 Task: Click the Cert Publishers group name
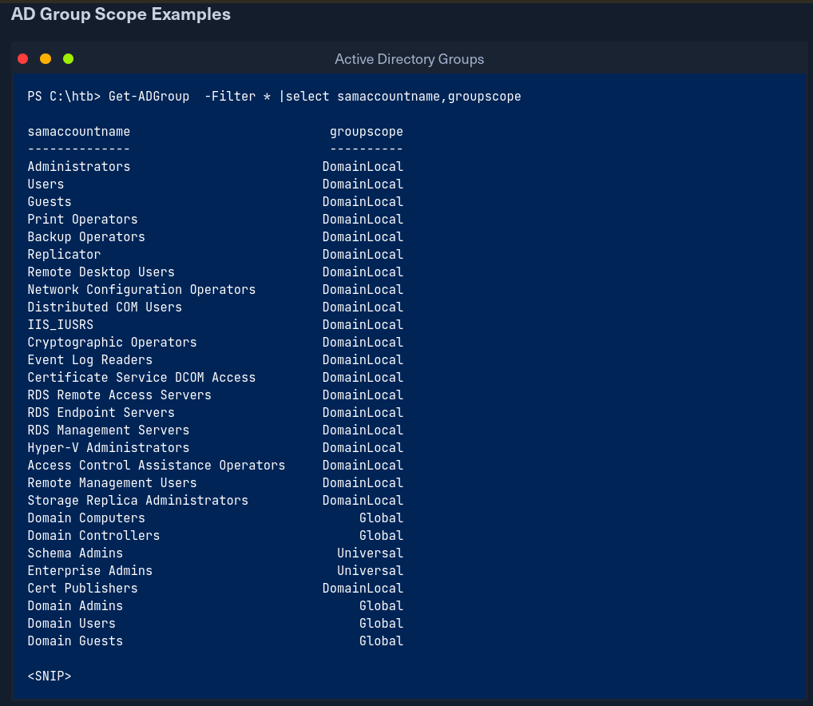(82, 589)
